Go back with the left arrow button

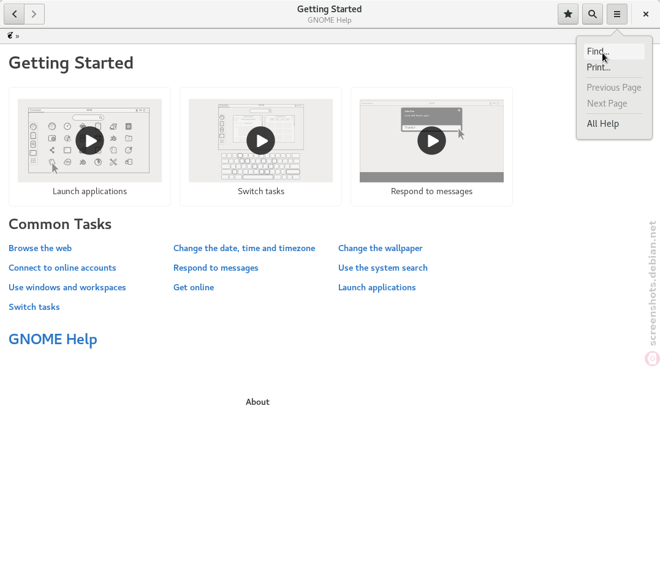pos(14,14)
